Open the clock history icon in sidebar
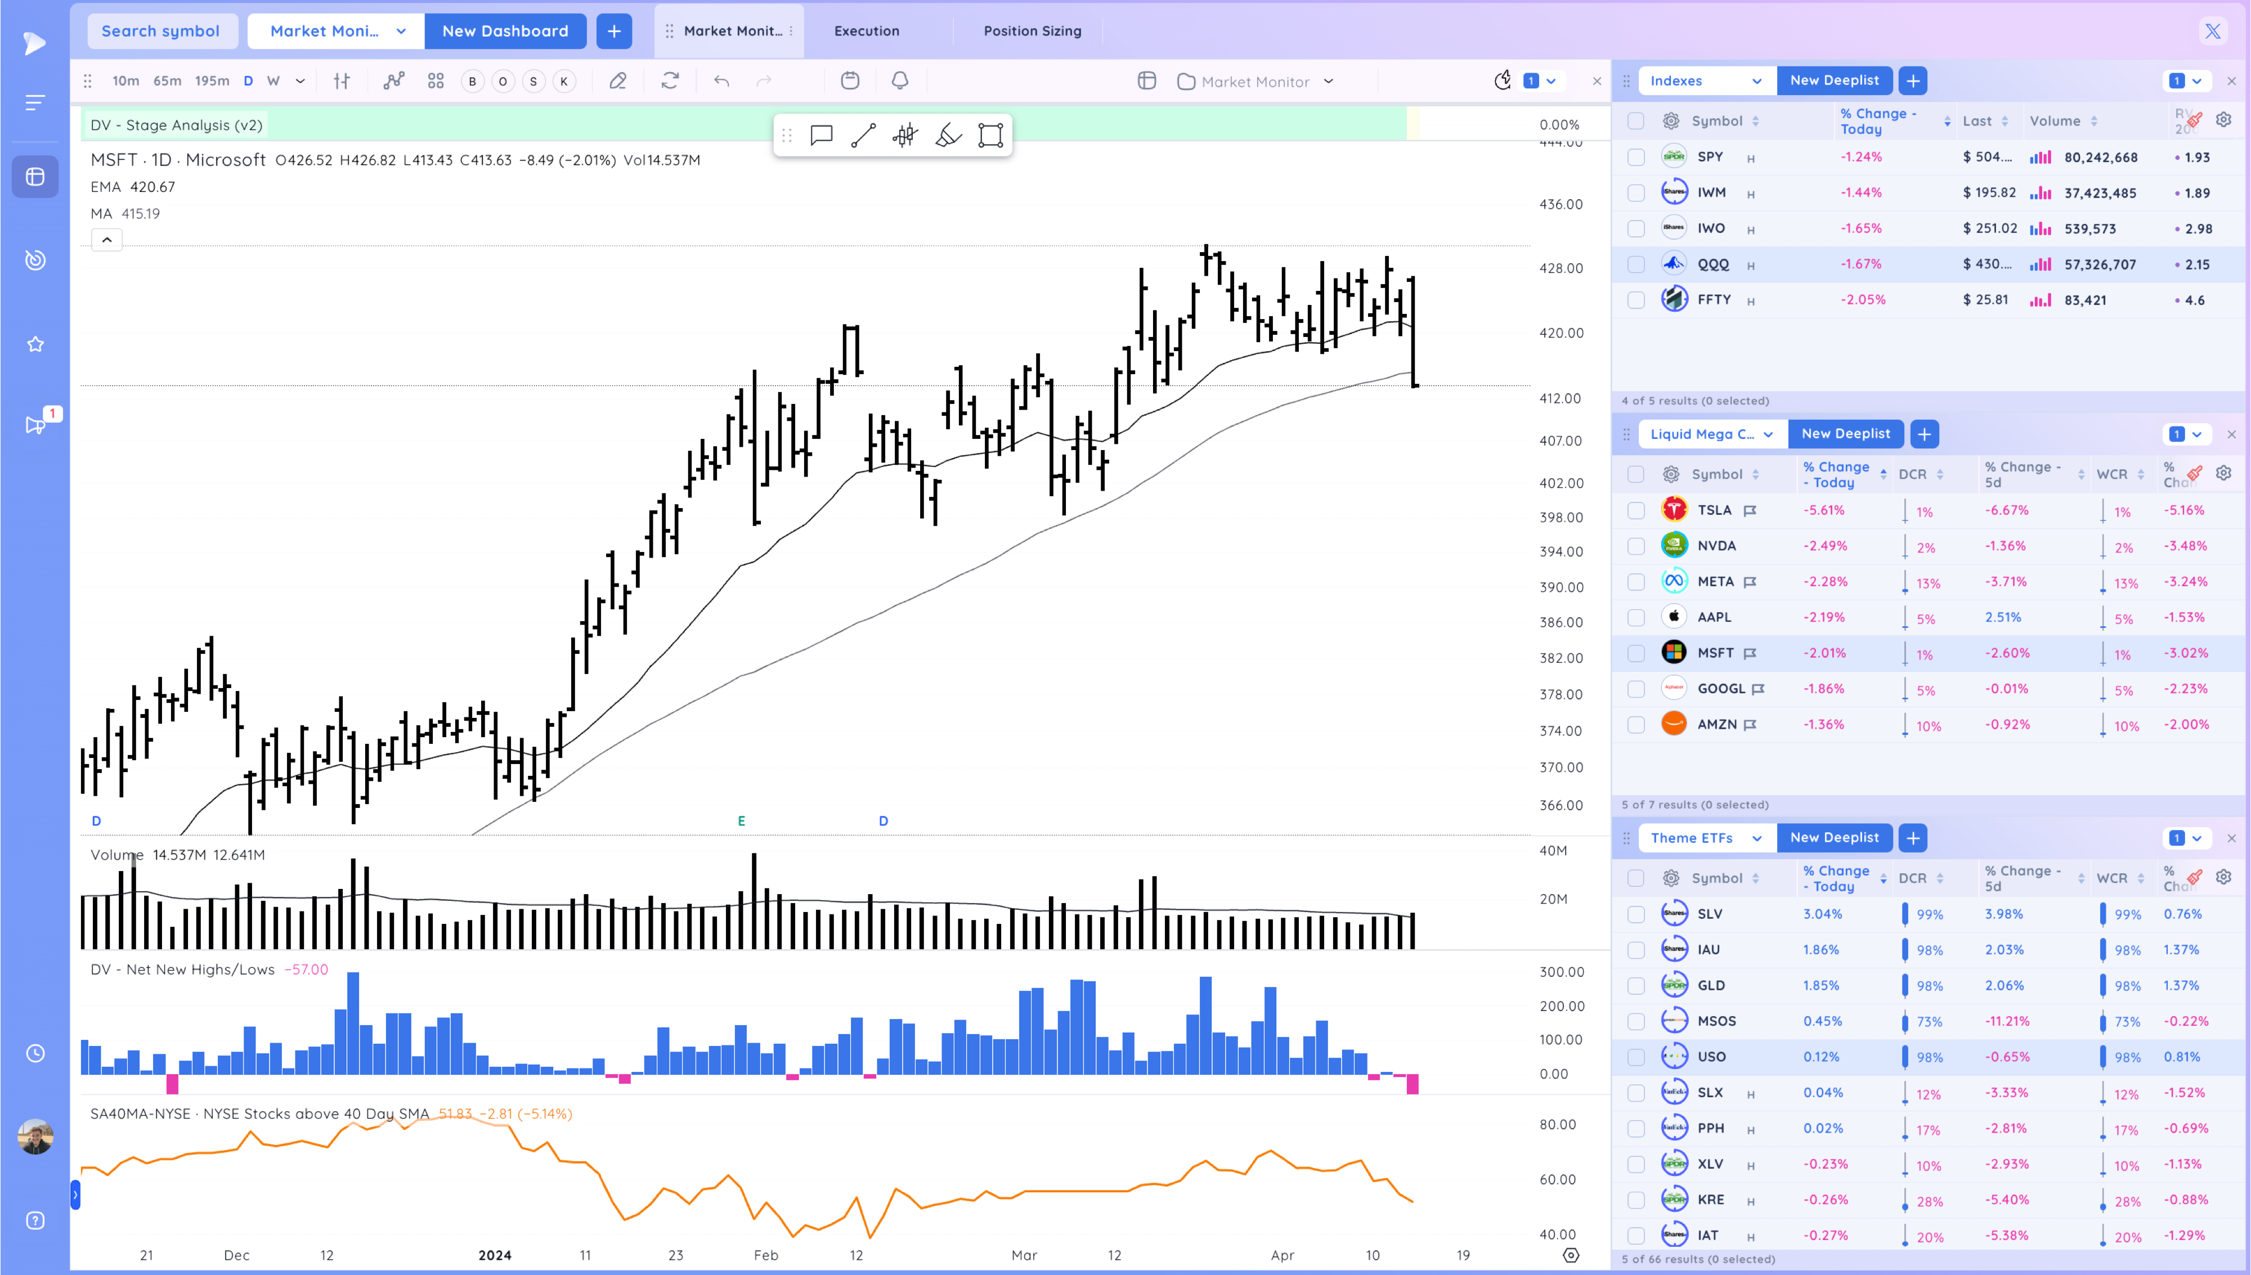 (35, 1053)
